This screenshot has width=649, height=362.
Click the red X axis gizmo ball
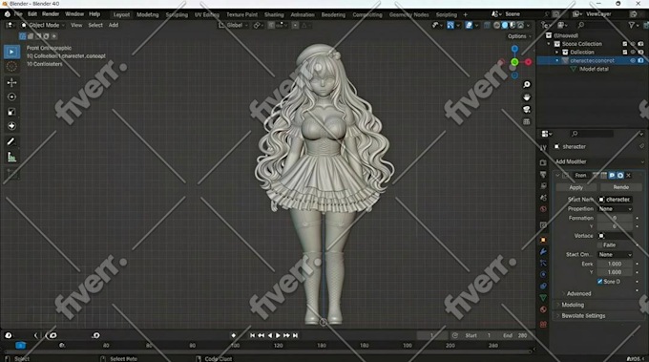[528, 62]
